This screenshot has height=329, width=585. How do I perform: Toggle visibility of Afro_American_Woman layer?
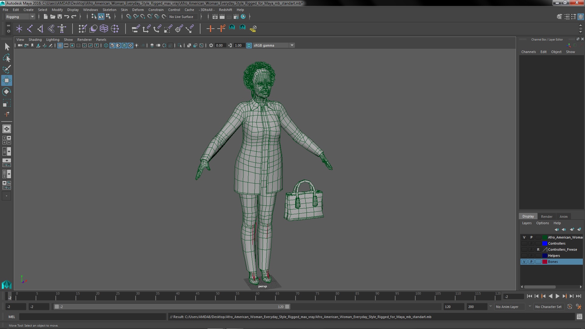click(x=524, y=237)
